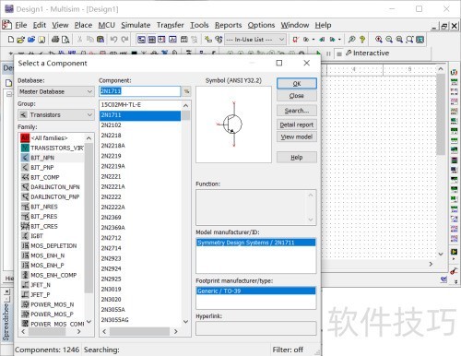Click the Open file folder icon

pyautogui.click(x=20, y=40)
